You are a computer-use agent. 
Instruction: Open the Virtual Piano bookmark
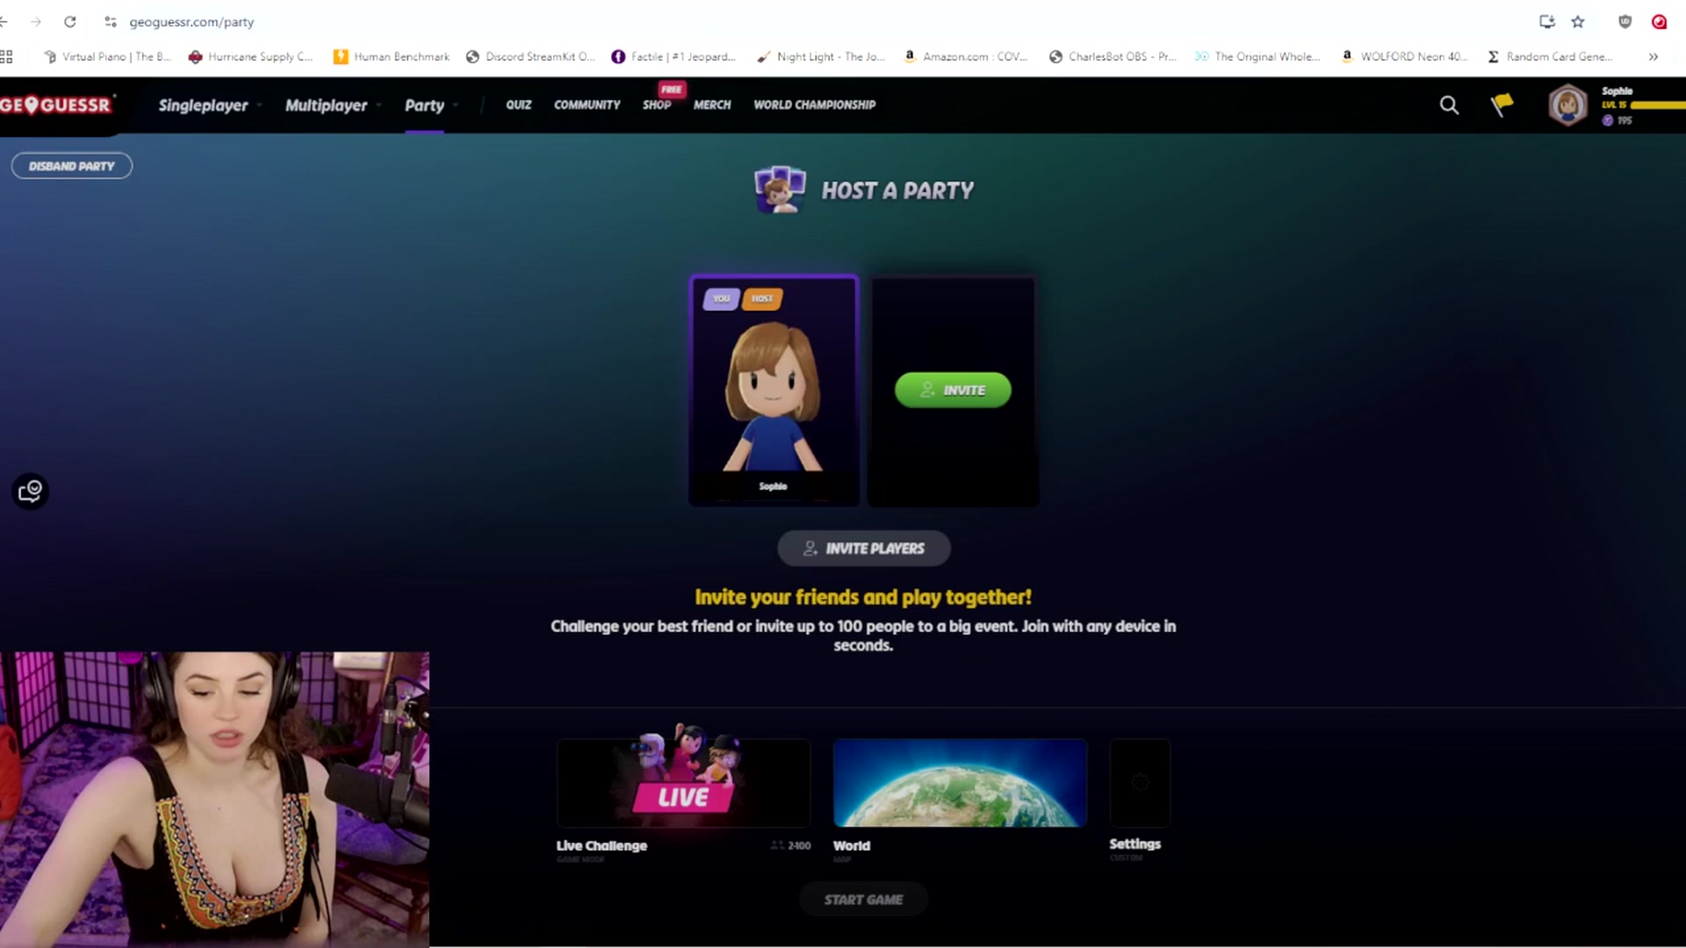[x=106, y=56]
